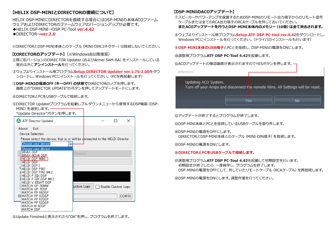Click the status text field beside COM15

[x=95, y=196]
